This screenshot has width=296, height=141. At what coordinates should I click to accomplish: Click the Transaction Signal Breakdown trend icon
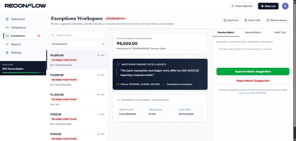coord(118,100)
